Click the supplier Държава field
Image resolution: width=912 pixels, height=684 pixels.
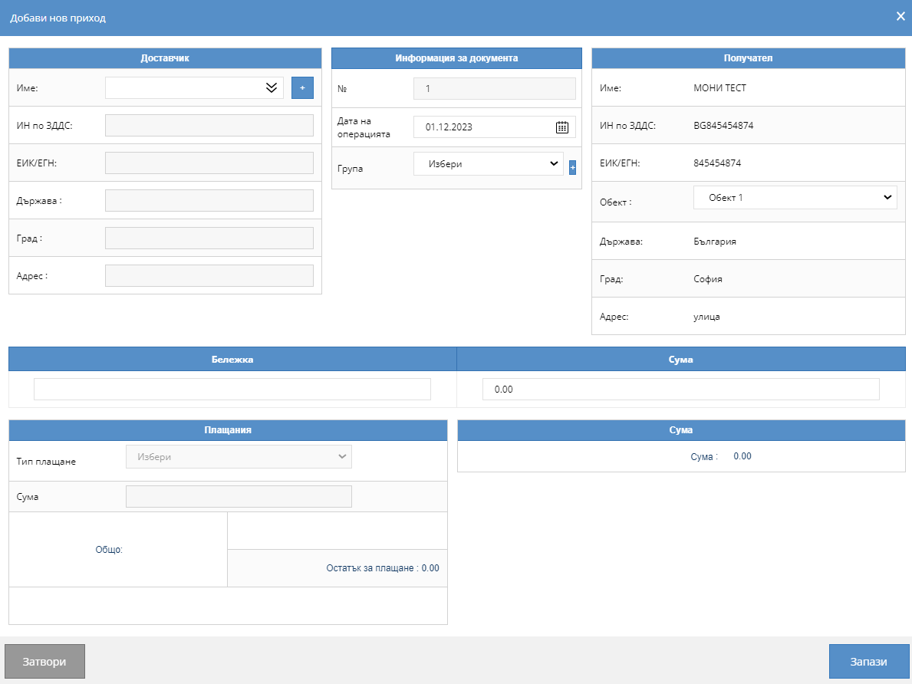pos(209,201)
